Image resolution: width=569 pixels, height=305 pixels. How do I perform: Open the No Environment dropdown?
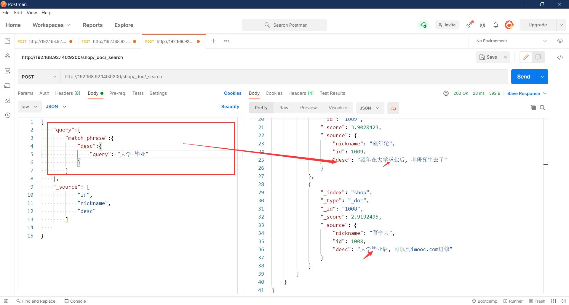[x=511, y=41]
